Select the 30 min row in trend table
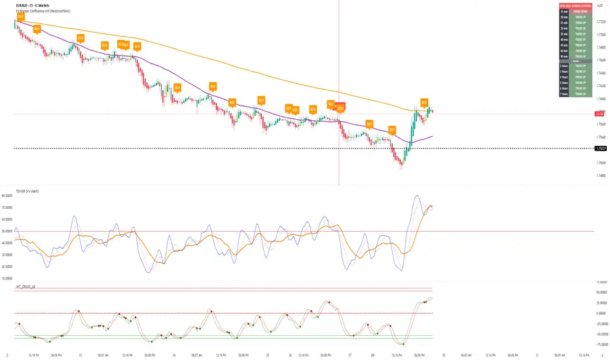The height and width of the screenshot is (360, 610). [575, 28]
